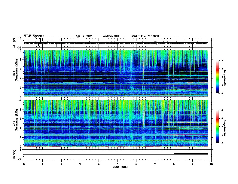
Task: Click the ch.1 spectrogram "8" kHz tick label
Action: [x=21, y=60]
